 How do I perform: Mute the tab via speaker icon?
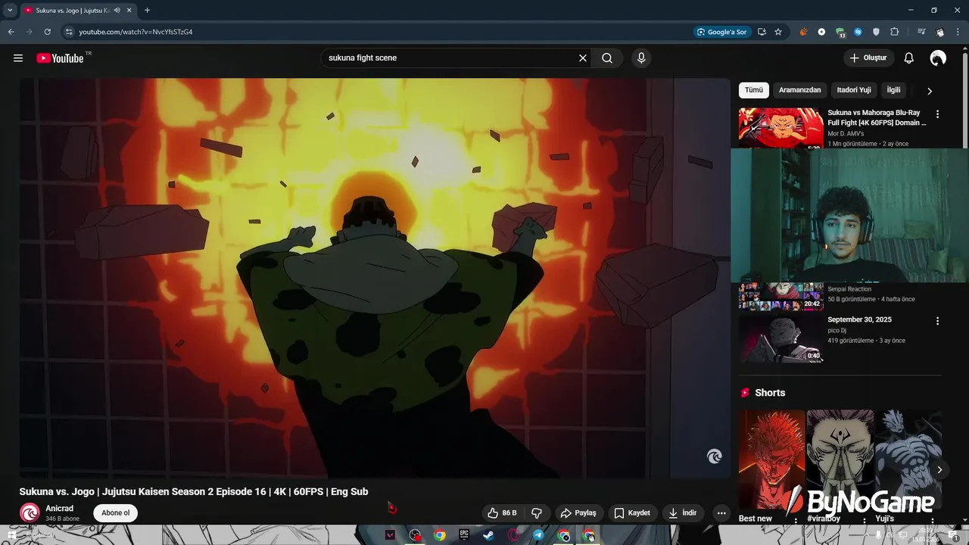tap(117, 11)
